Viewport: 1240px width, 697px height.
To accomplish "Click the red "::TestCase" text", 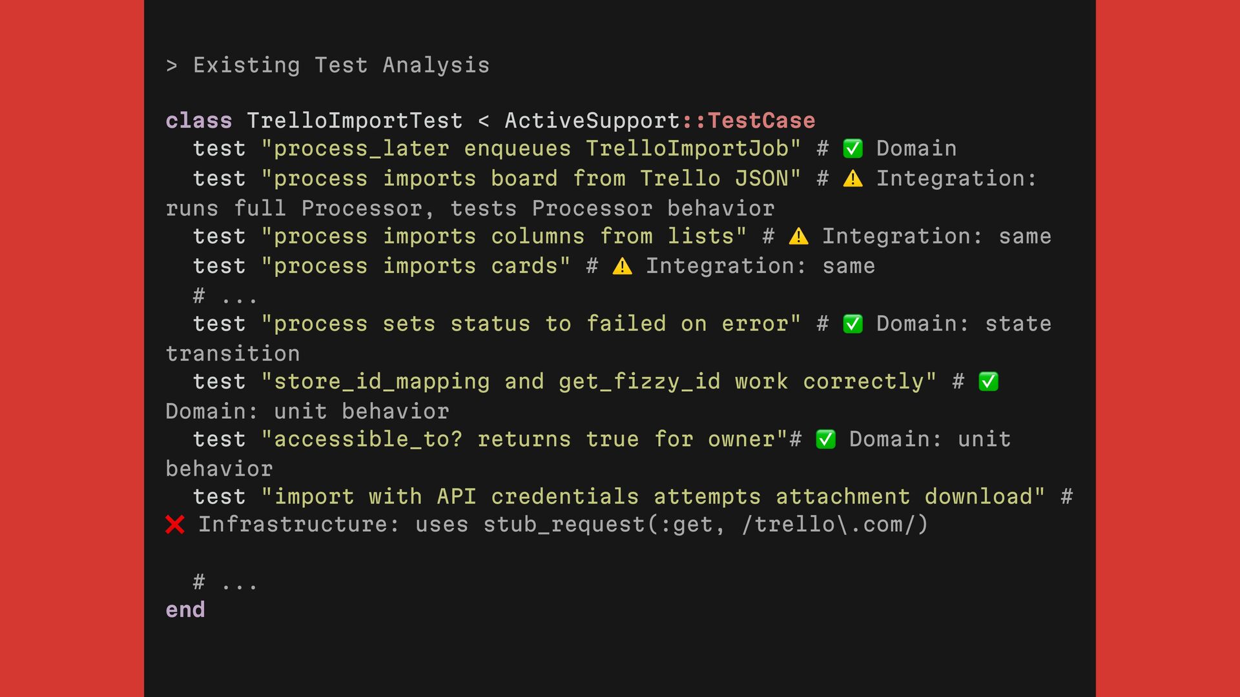I will click(748, 121).
